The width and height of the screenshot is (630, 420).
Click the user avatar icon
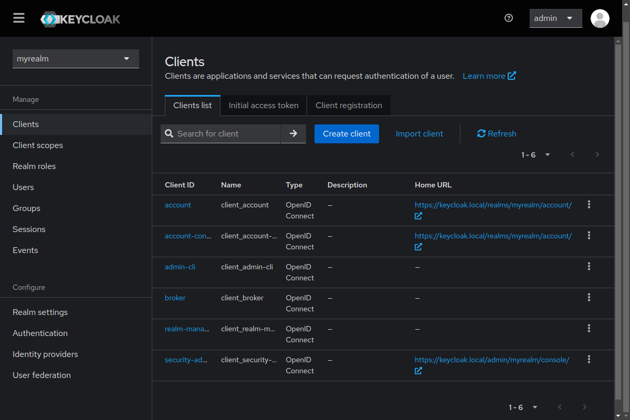click(x=600, y=18)
